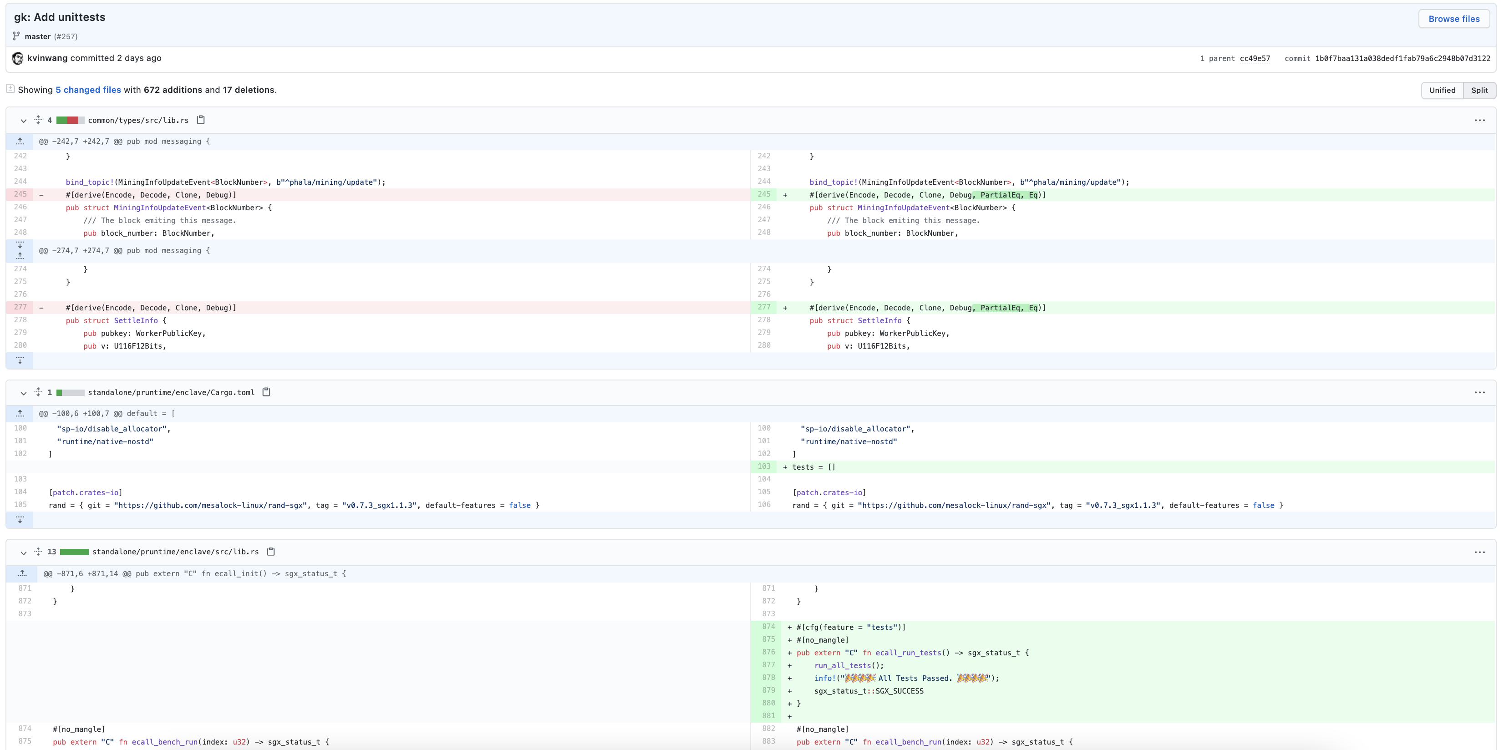The width and height of the screenshot is (1504, 750).
Task: Expand all lines in Cargo.toml diff
Action: (x=38, y=392)
